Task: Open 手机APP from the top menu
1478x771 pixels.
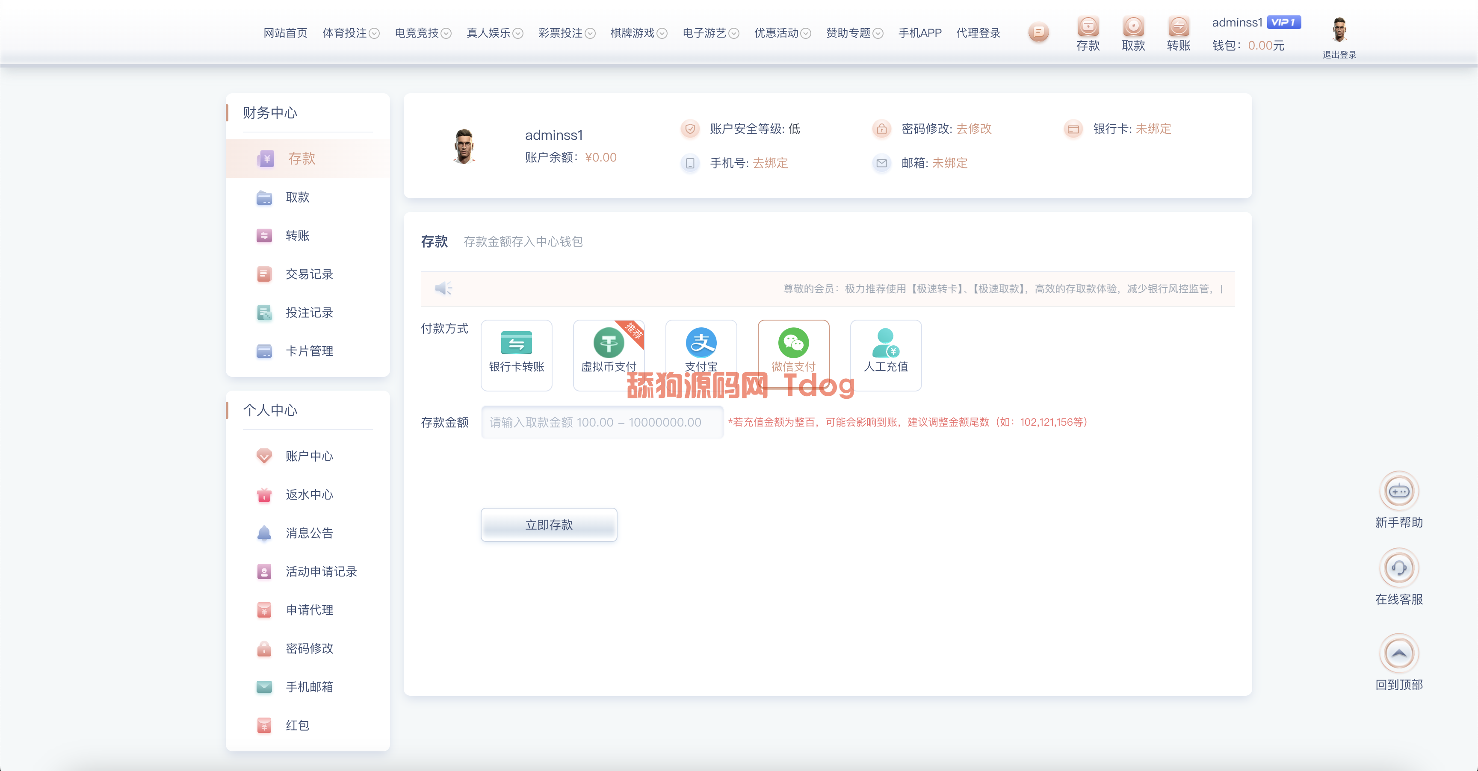Action: click(920, 32)
